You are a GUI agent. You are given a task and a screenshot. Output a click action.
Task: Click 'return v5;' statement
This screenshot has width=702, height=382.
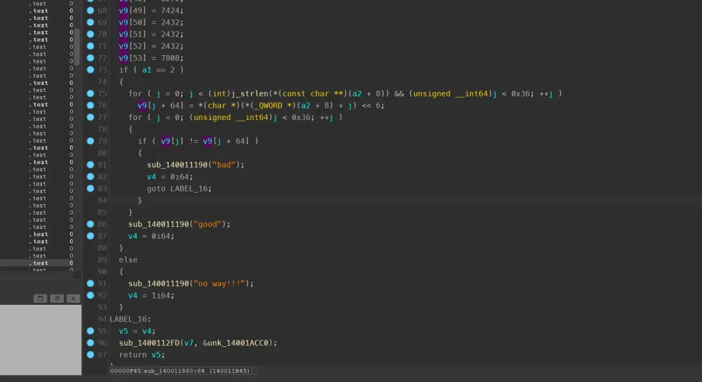(142, 355)
